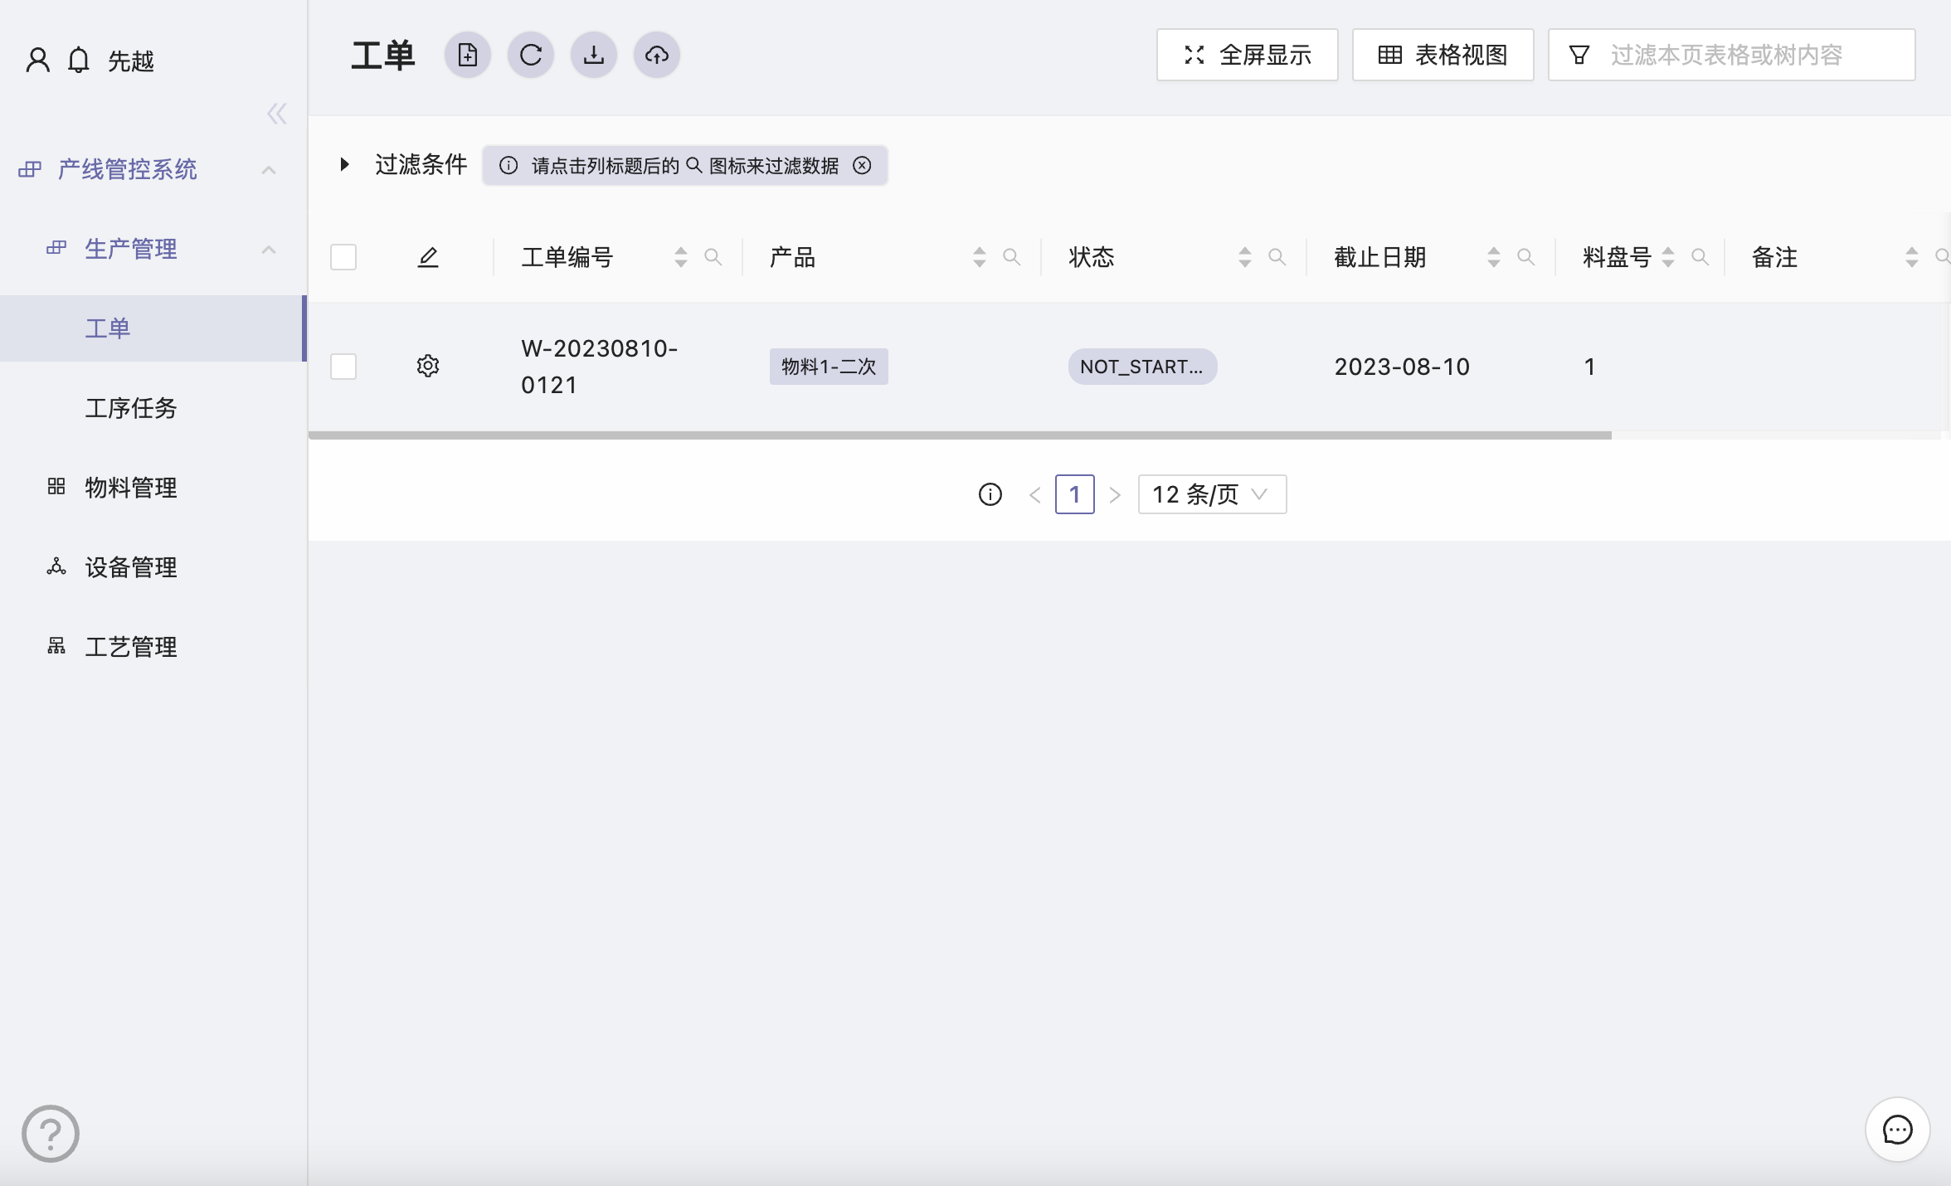Click the help question mark icon
This screenshot has width=1951, height=1186.
(51, 1133)
